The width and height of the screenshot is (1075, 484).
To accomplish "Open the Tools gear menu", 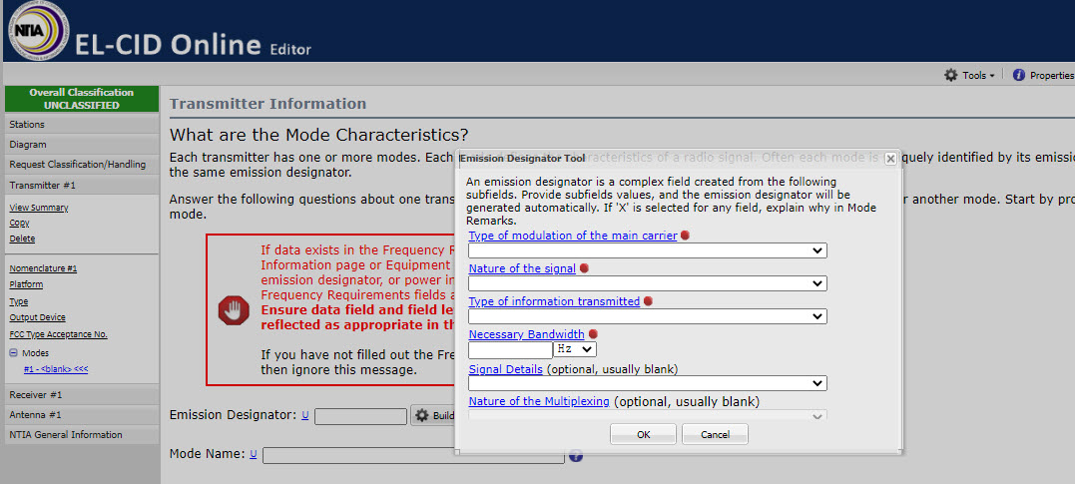I will [969, 76].
